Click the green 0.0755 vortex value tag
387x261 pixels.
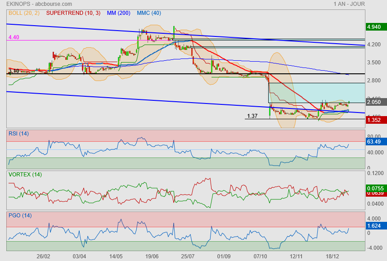click(374, 188)
